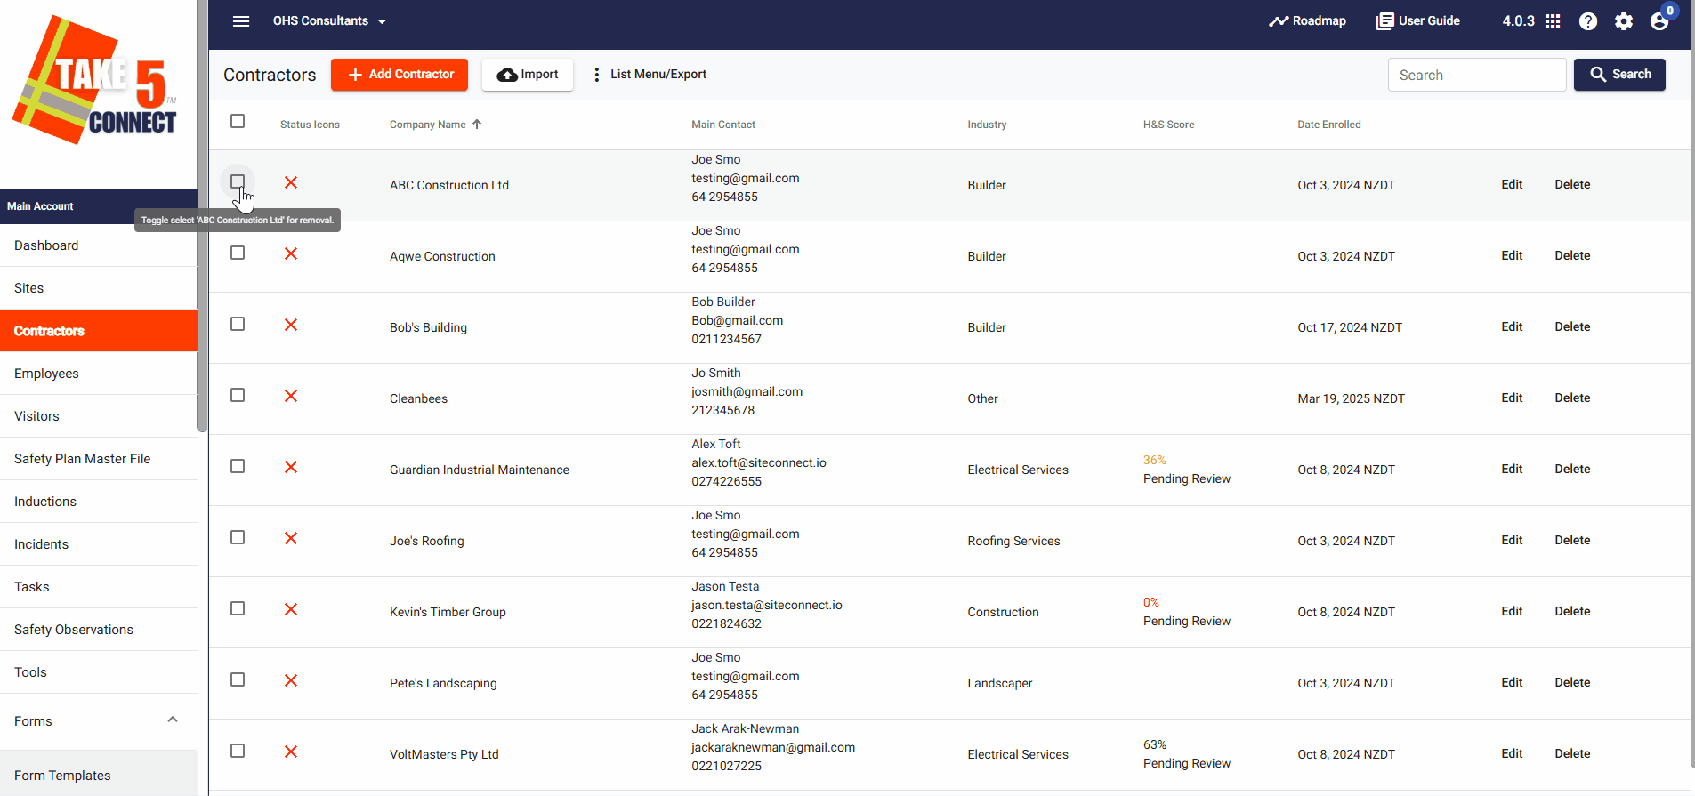Screen dimensions: 1695x796
Task: Open the hamburger navigation menu
Action: pos(241,21)
